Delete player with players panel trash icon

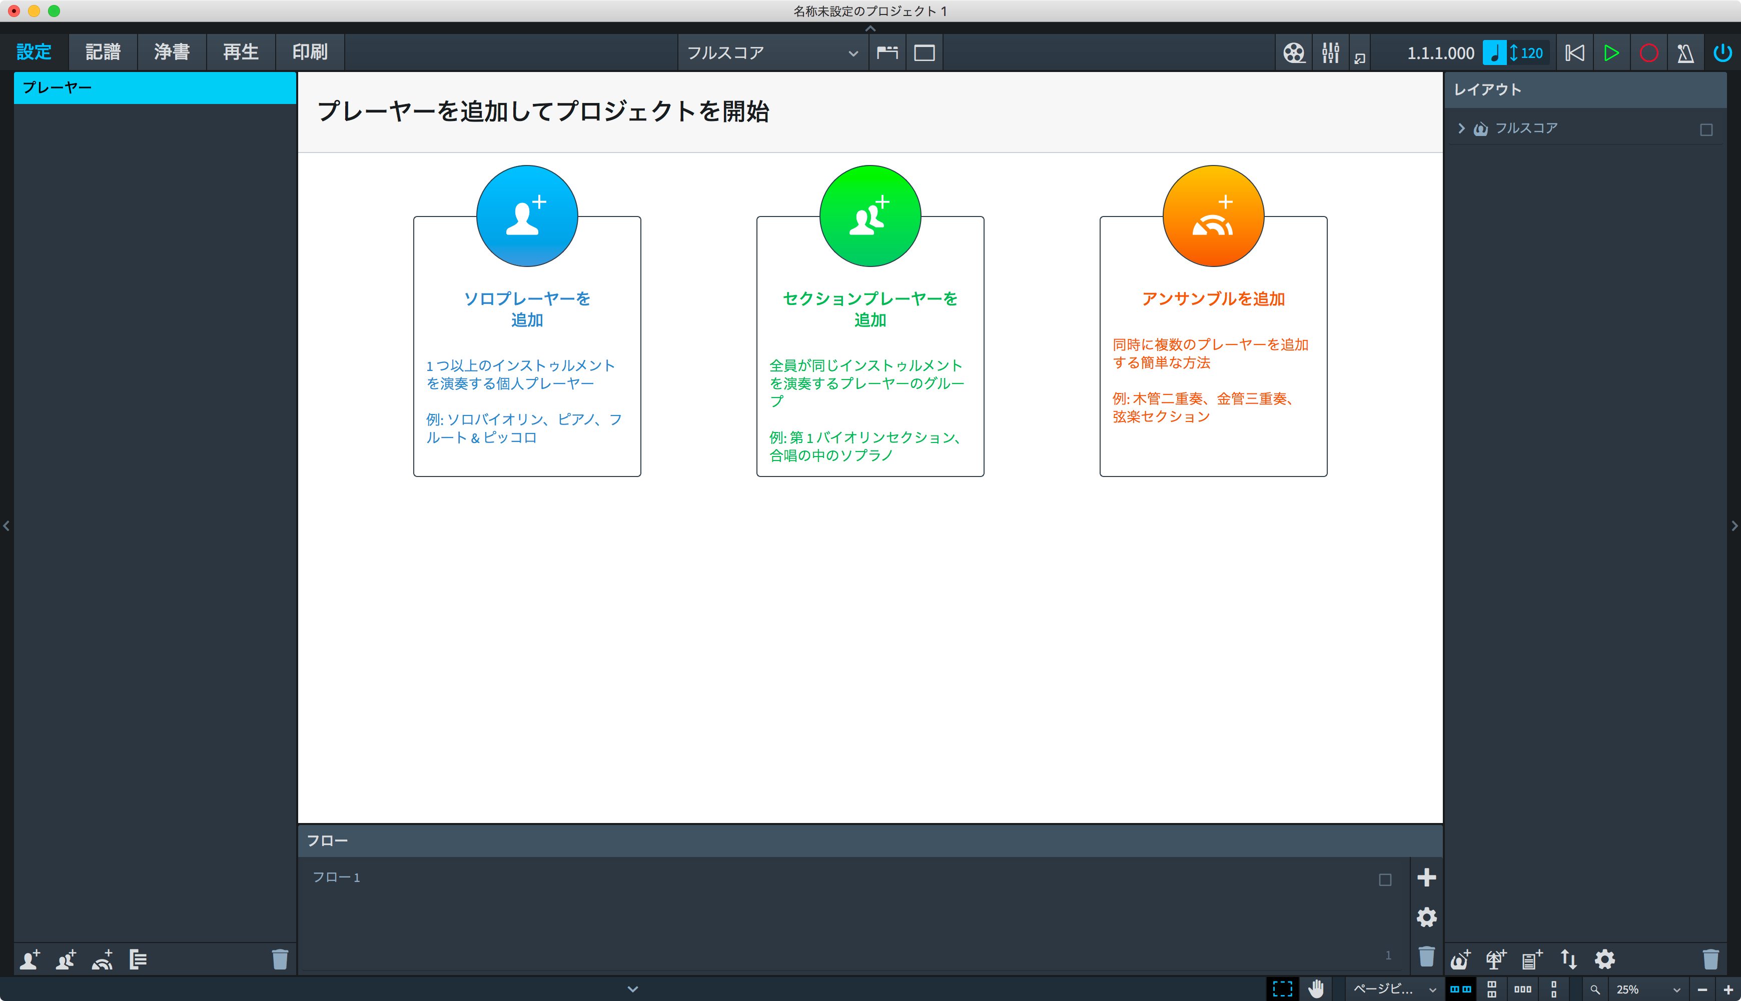[x=279, y=959]
